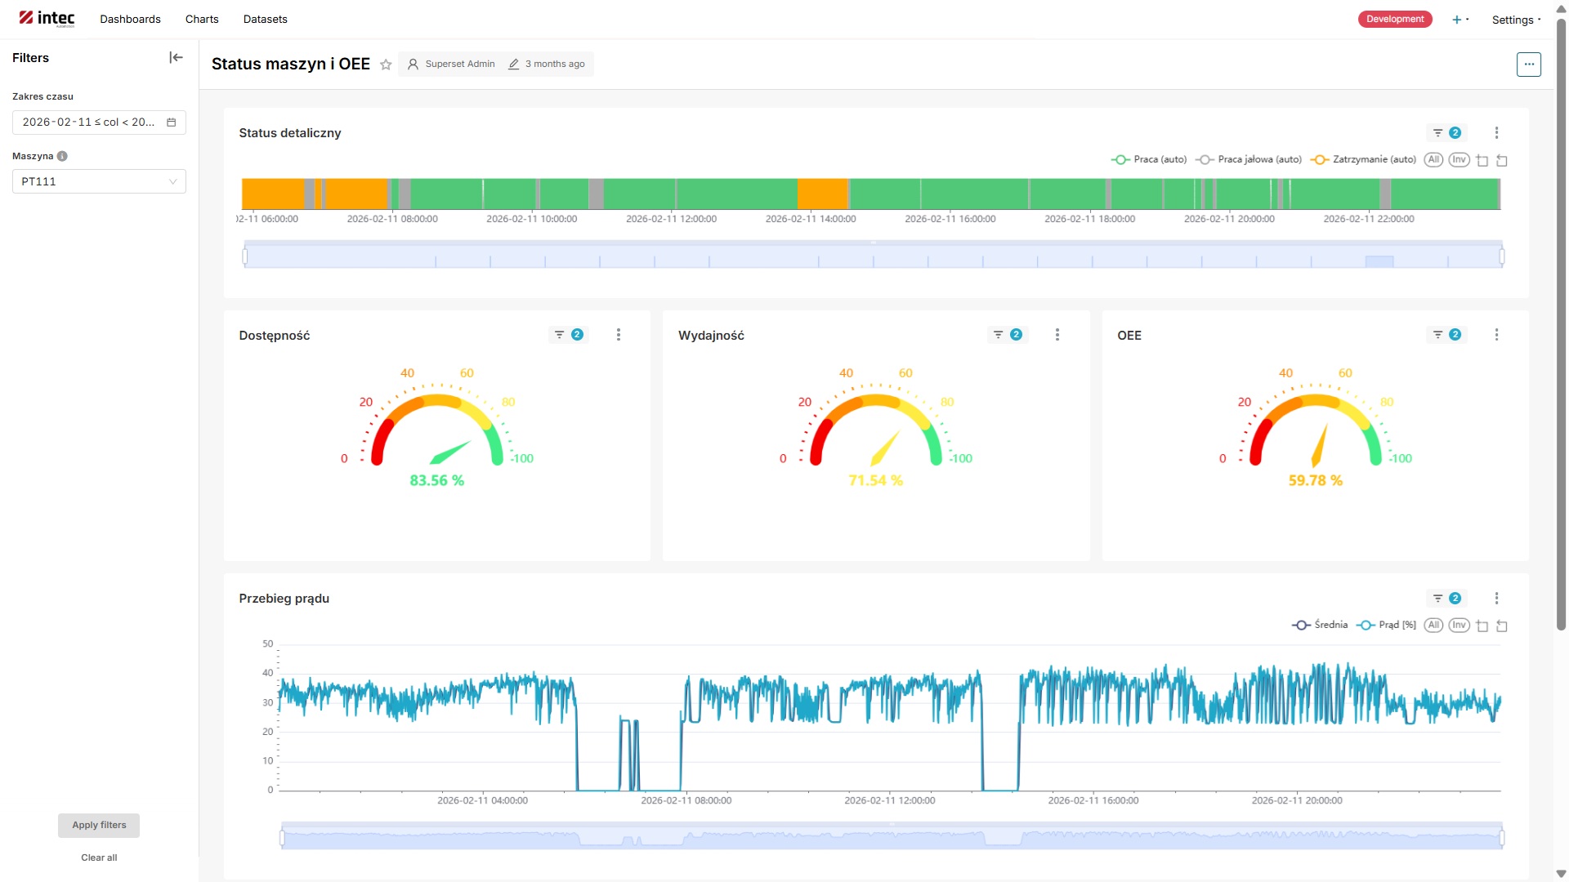This screenshot has width=1569, height=882.
Task: Click the Przebieg prądu zoom range slider
Action: coord(892,837)
